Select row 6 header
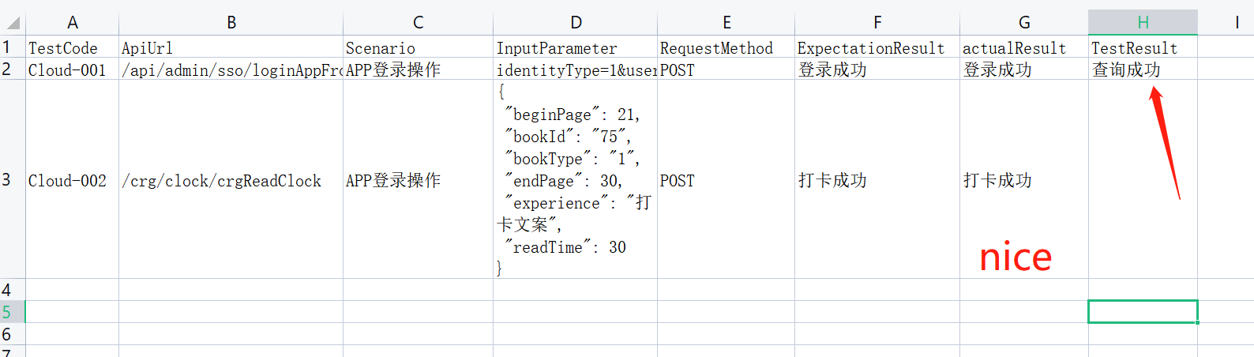 point(13,334)
